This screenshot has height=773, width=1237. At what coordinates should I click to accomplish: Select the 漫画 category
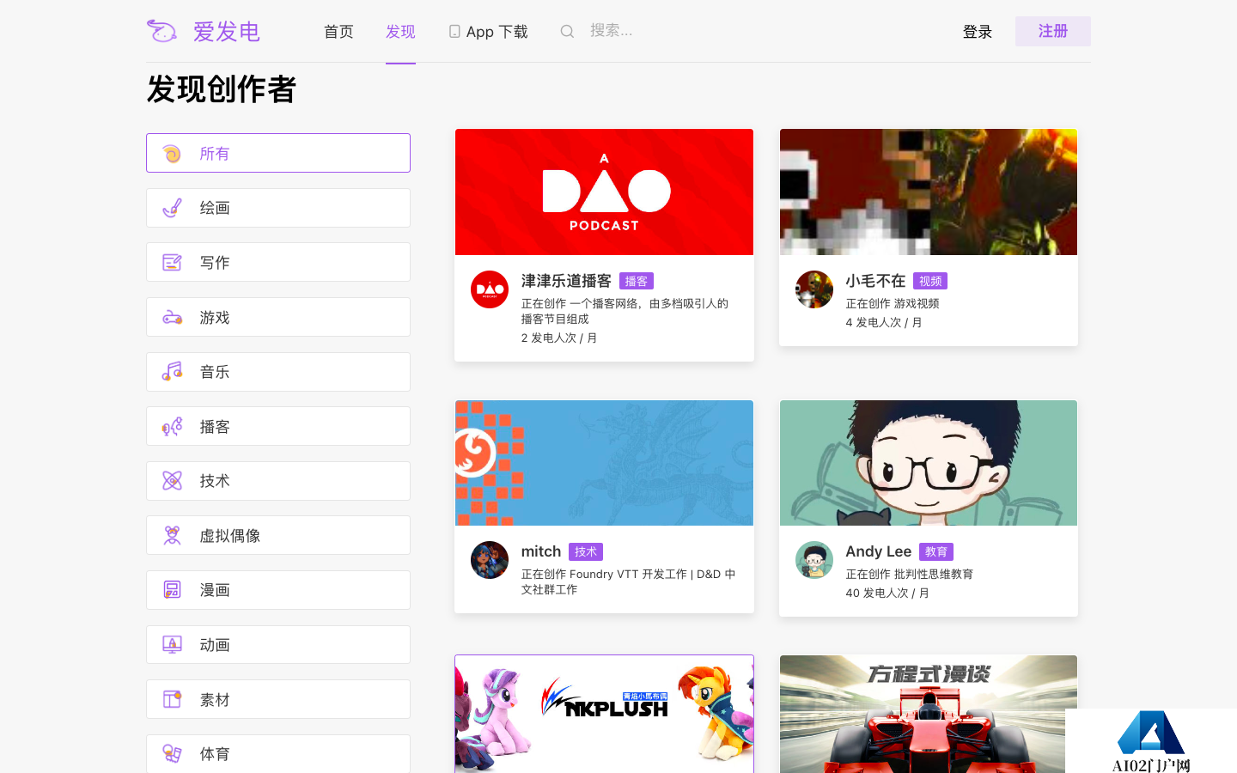(278, 590)
